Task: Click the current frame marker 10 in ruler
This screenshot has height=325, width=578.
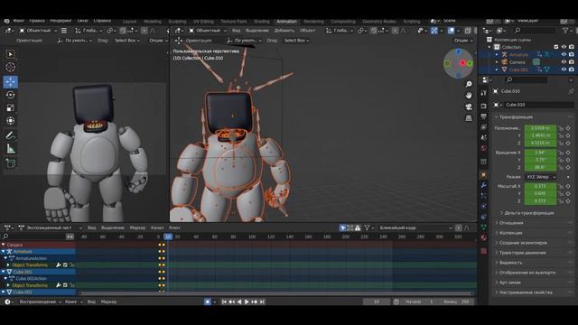Action: (x=168, y=237)
